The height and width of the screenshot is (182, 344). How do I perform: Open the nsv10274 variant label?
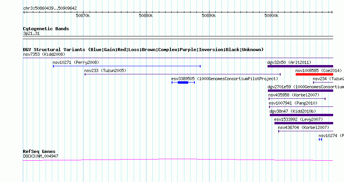[x=331, y=136]
